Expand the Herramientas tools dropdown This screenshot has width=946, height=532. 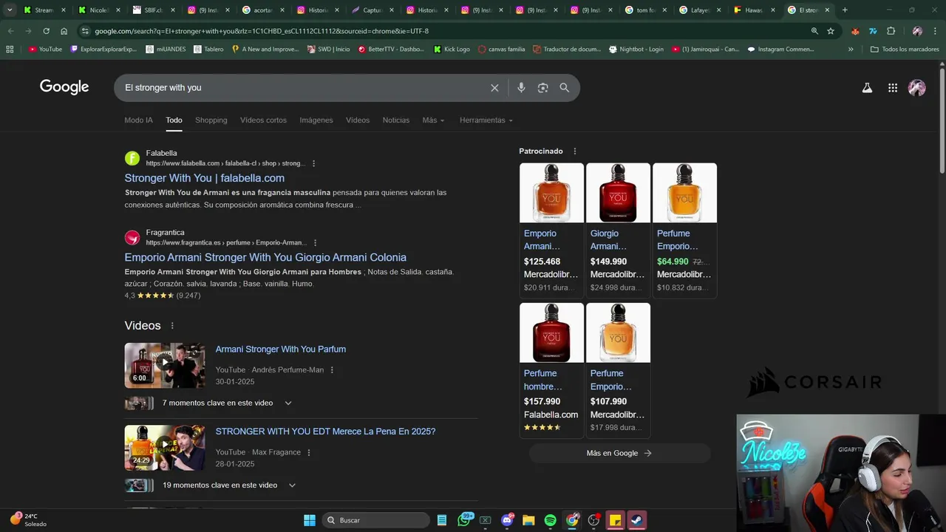[486, 120]
